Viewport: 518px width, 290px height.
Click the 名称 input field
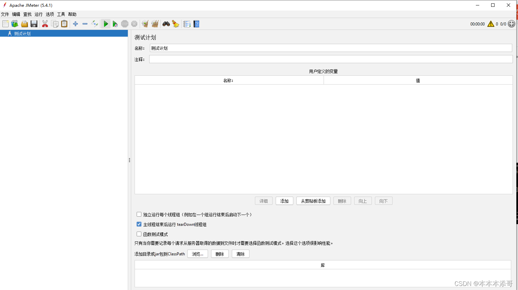[331, 48]
